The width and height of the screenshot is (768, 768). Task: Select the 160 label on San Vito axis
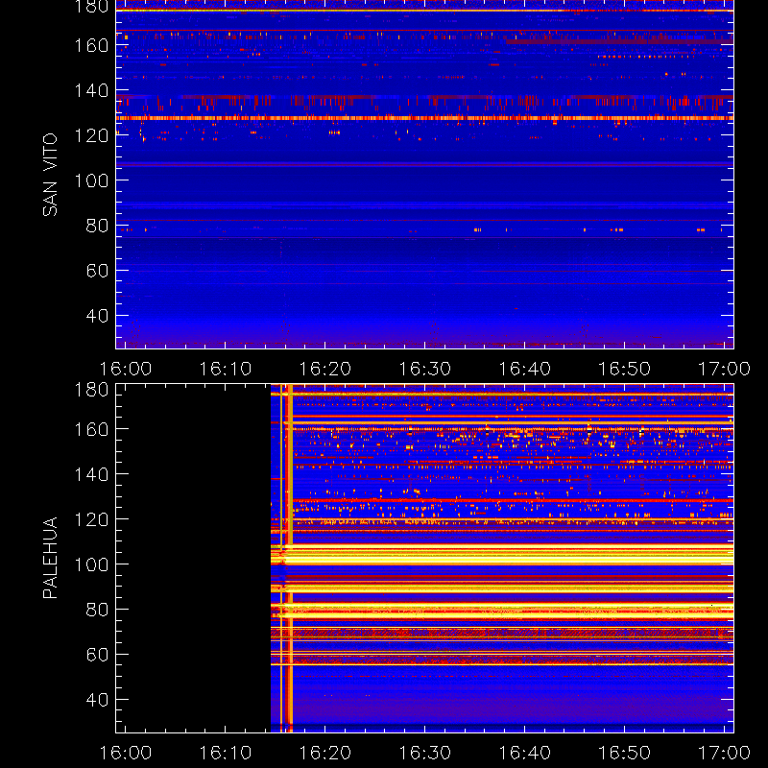pos(91,45)
